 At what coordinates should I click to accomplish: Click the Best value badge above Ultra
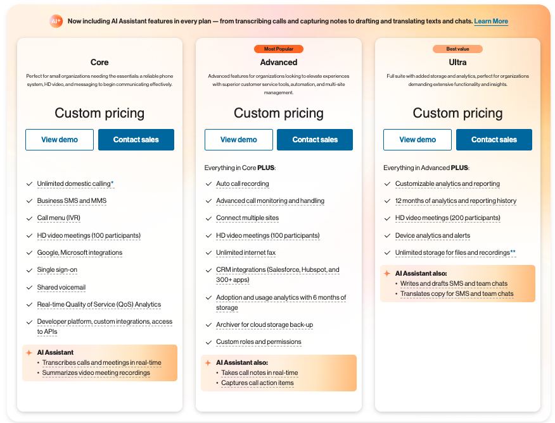pyautogui.click(x=457, y=49)
